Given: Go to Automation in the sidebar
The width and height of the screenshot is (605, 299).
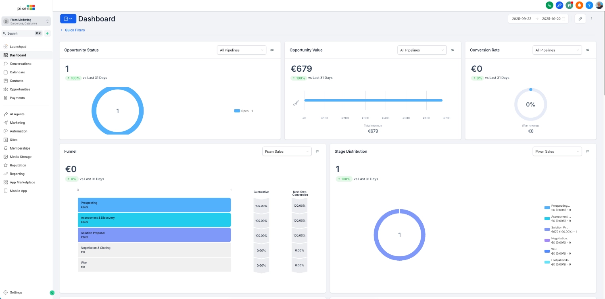Looking at the screenshot, I should 18,131.
